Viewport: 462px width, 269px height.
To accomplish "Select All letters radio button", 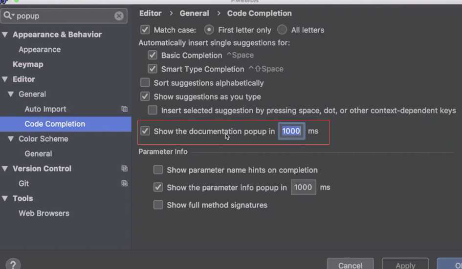I will coord(282,30).
